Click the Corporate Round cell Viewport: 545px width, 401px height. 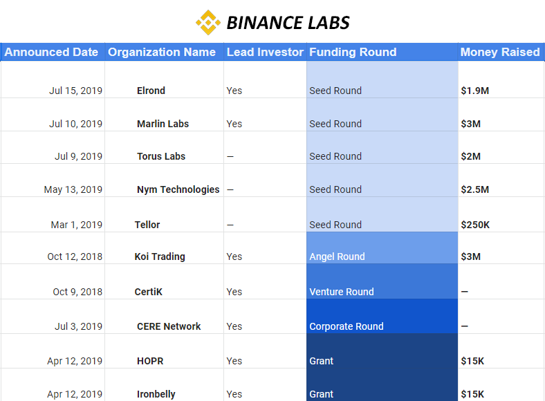[x=382, y=317]
